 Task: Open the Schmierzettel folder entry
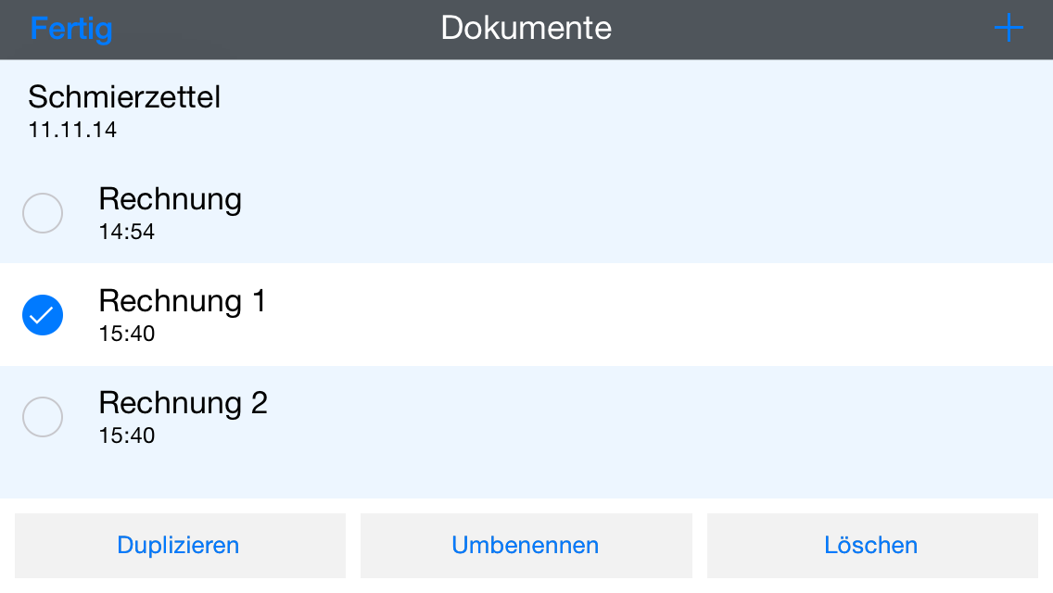(x=124, y=96)
